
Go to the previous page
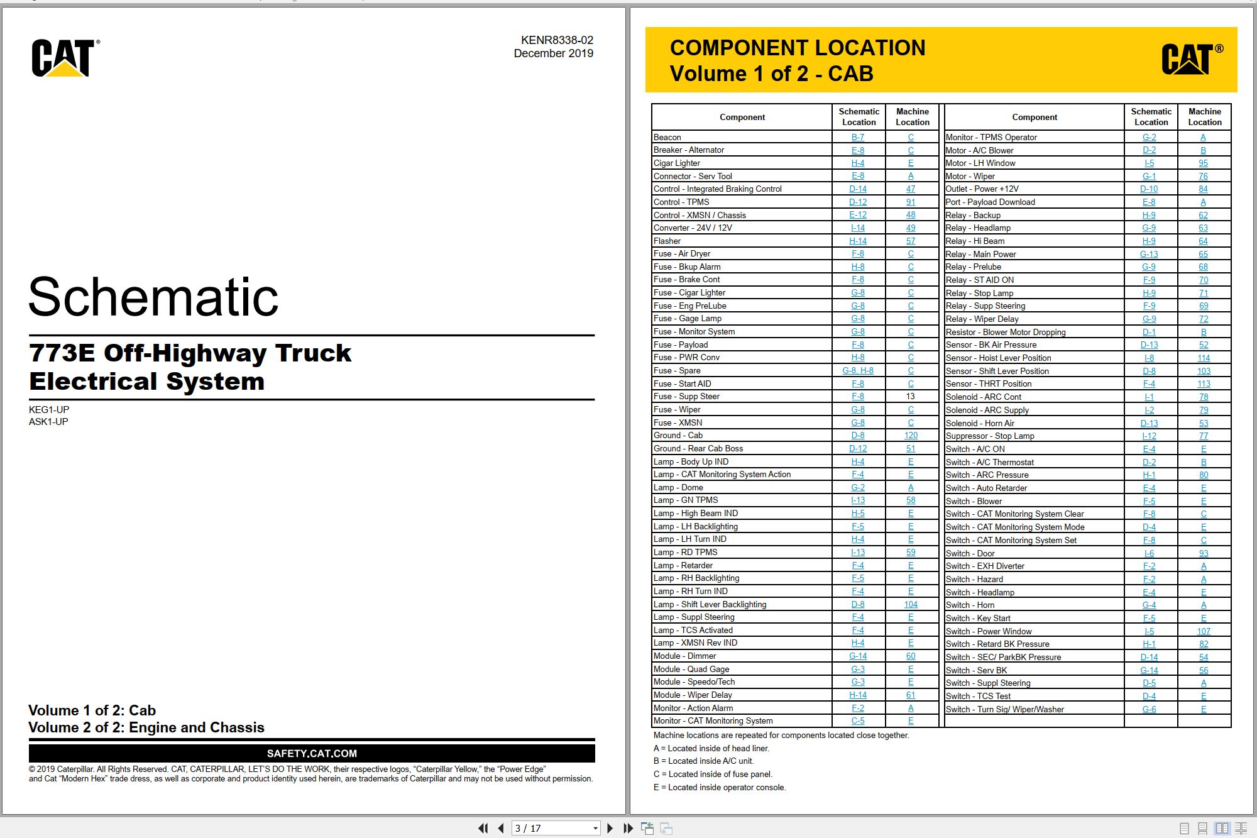pyautogui.click(x=501, y=828)
